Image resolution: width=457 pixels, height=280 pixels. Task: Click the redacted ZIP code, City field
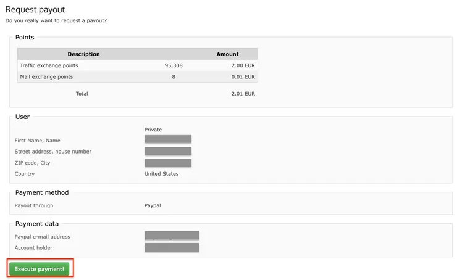(x=168, y=163)
